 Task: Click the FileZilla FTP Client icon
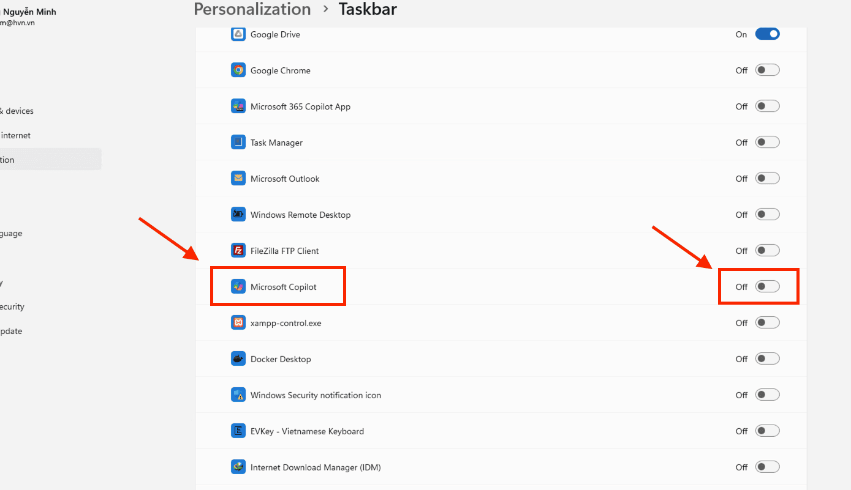pos(238,250)
